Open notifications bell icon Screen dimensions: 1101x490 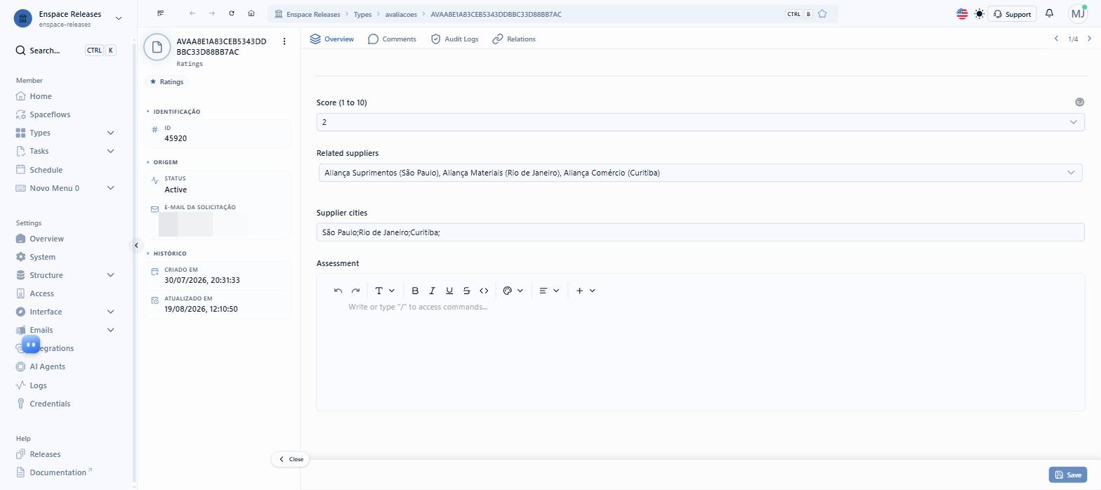(x=1049, y=13)
